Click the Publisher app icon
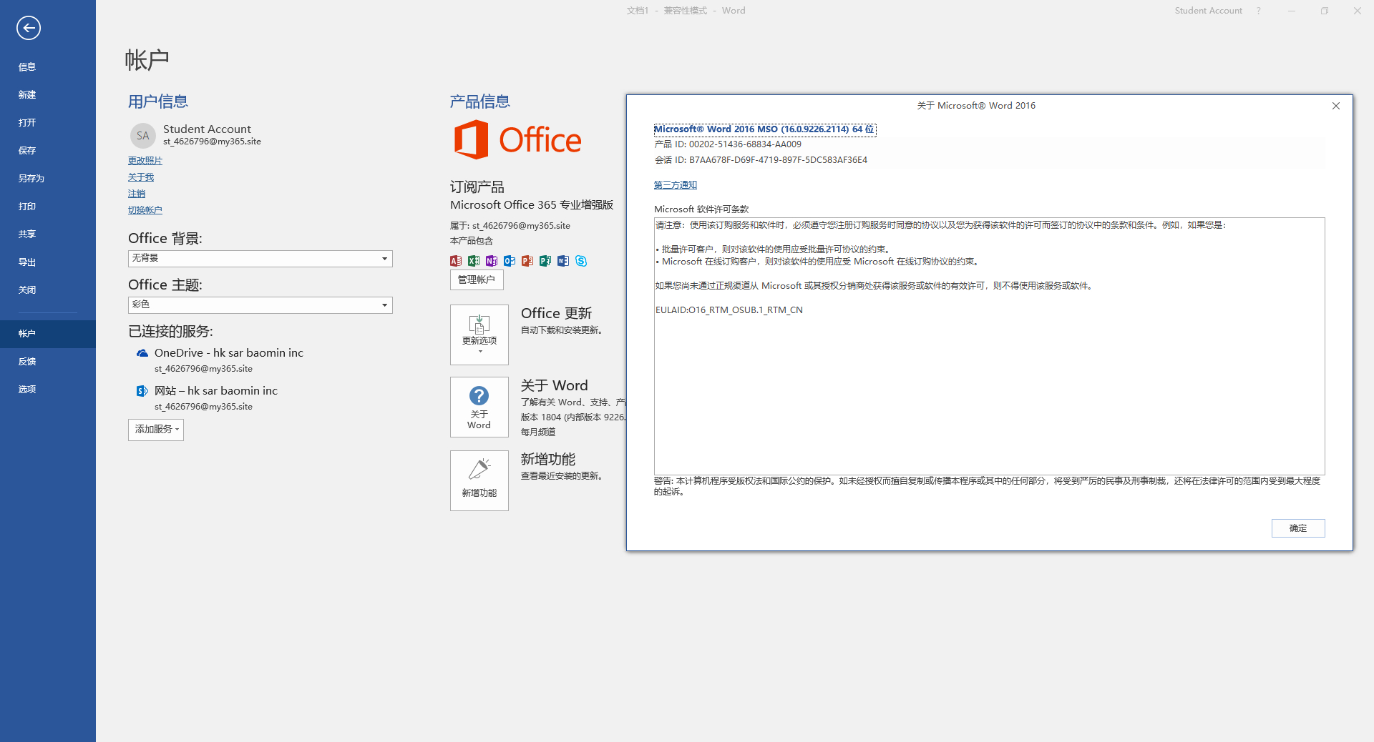 click(x=545, y=261)
